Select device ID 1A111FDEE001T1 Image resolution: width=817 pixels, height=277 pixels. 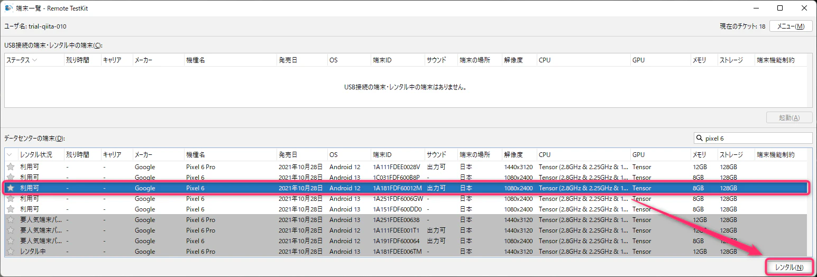coord(396,230)
